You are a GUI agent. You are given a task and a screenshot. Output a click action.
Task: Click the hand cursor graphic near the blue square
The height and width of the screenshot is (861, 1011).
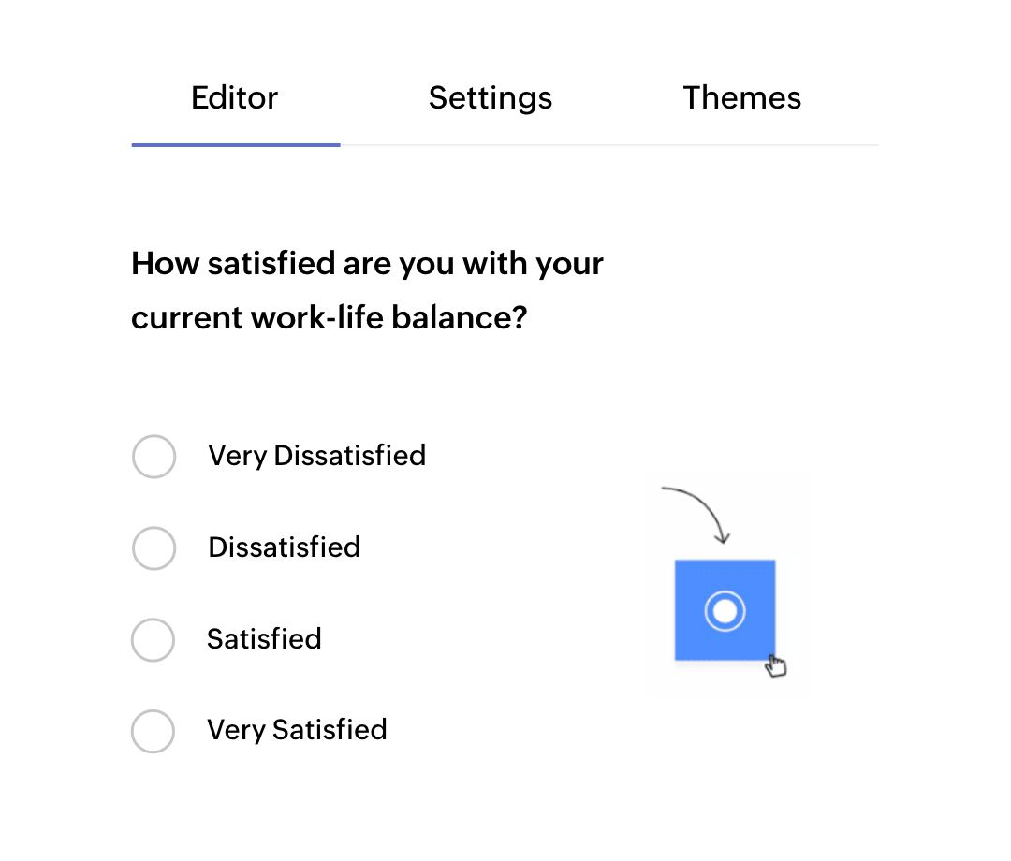[776, 664]
